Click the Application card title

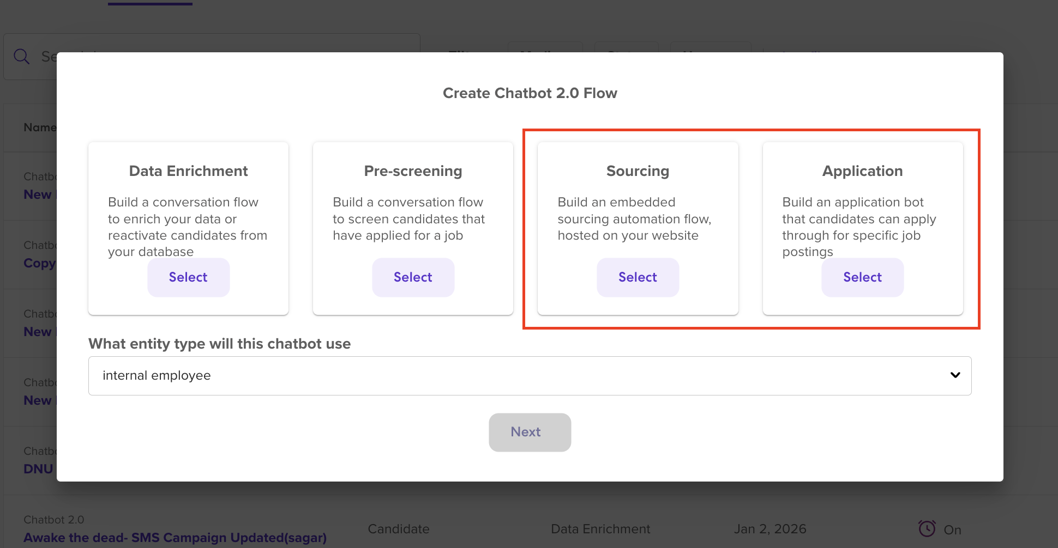point(862,171)
